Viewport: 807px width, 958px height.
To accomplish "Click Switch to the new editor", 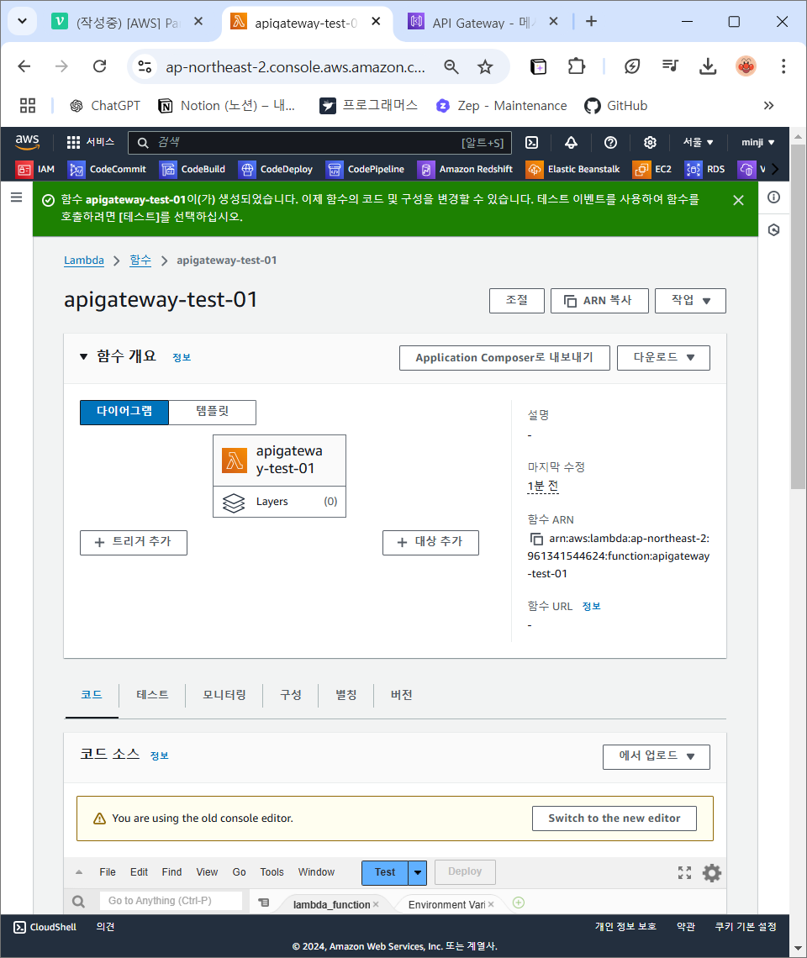I will (614, 819).
